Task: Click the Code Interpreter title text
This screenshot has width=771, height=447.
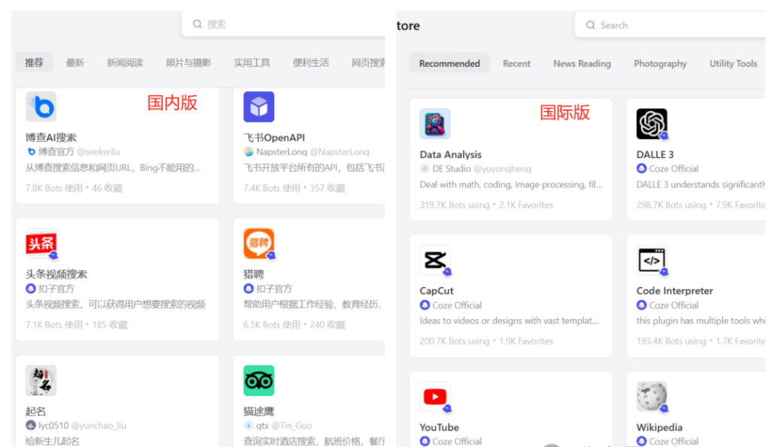Action: coord(675,291)
